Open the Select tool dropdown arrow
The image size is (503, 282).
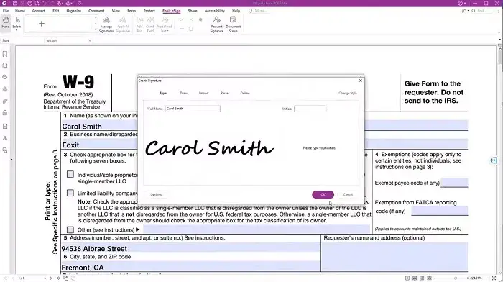point(17,30)
